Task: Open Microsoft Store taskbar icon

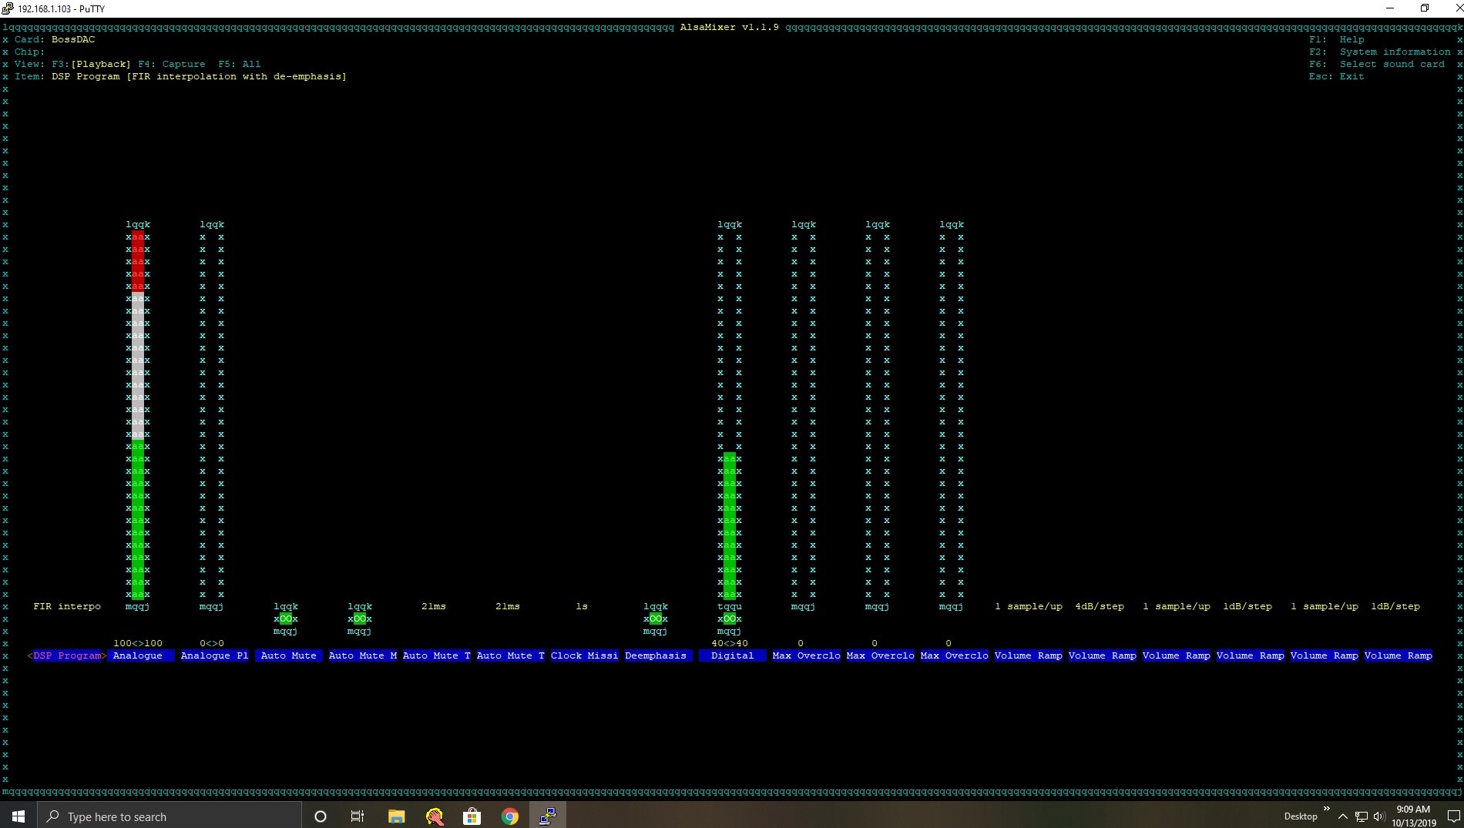Action: [x=472, y=816]
